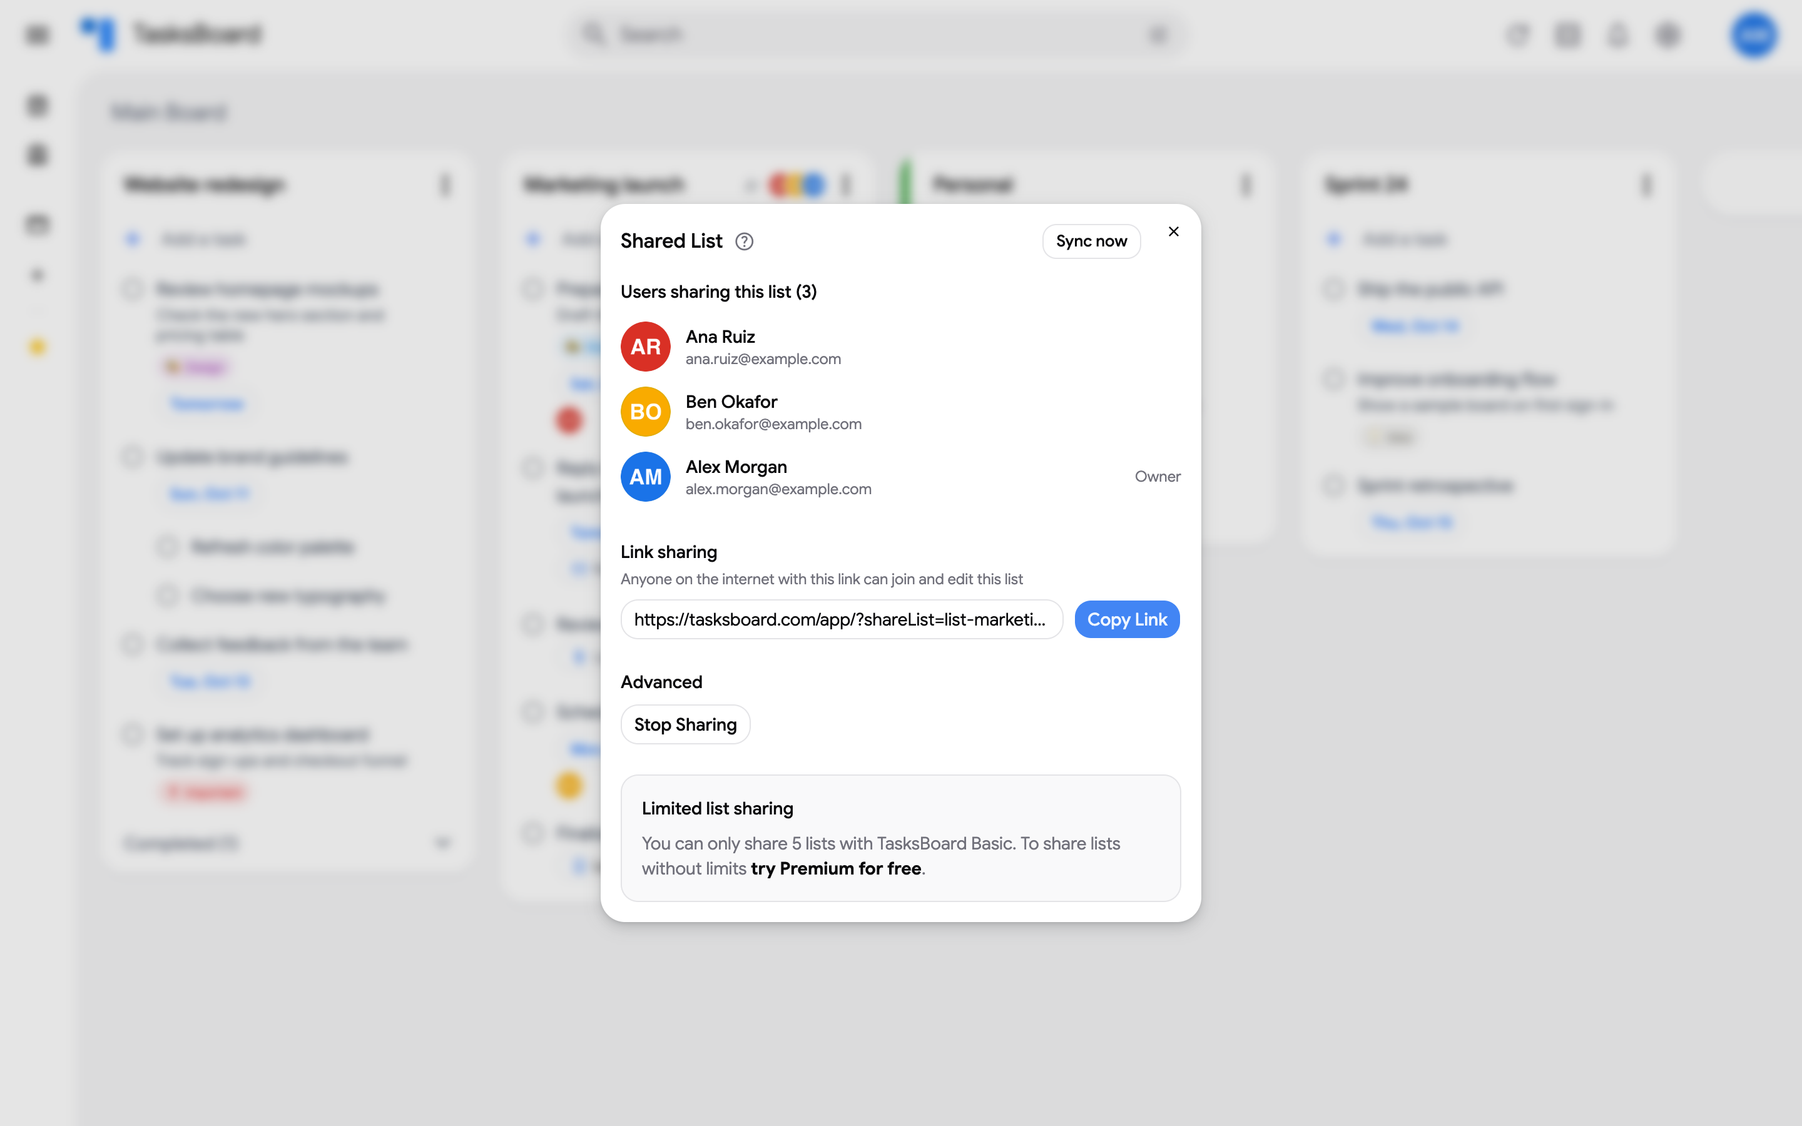Viewport: 1802px width, 1126px height.
Task: Click the settings gear icon in the header
Action: (1668, 34)
